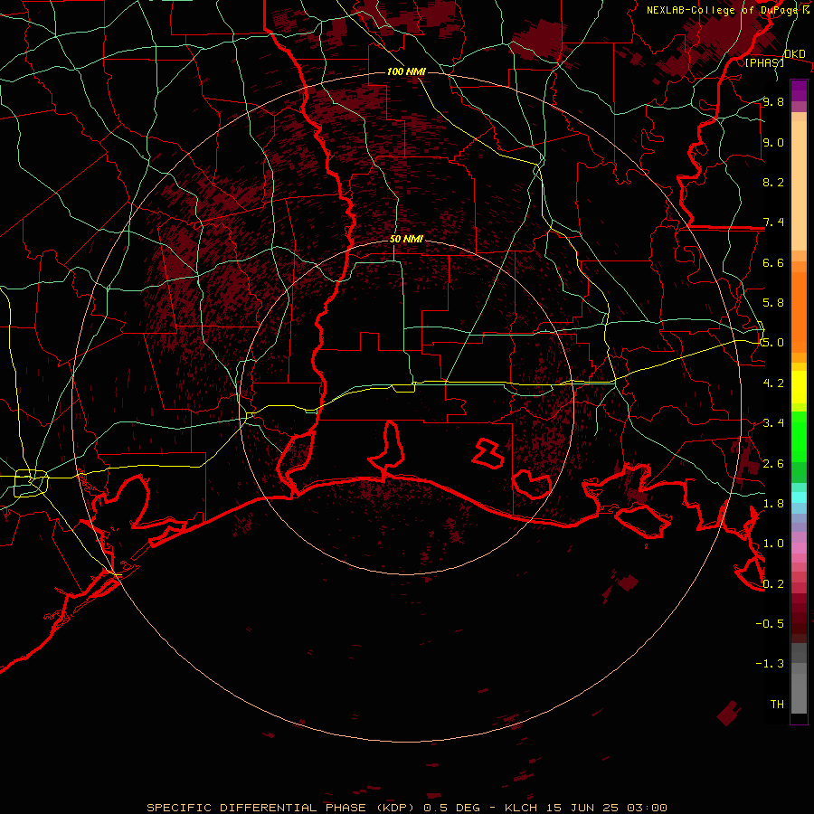814x814 pixels.
Task: Select the bright yellow color bar segment
Action: click(799, 387)
